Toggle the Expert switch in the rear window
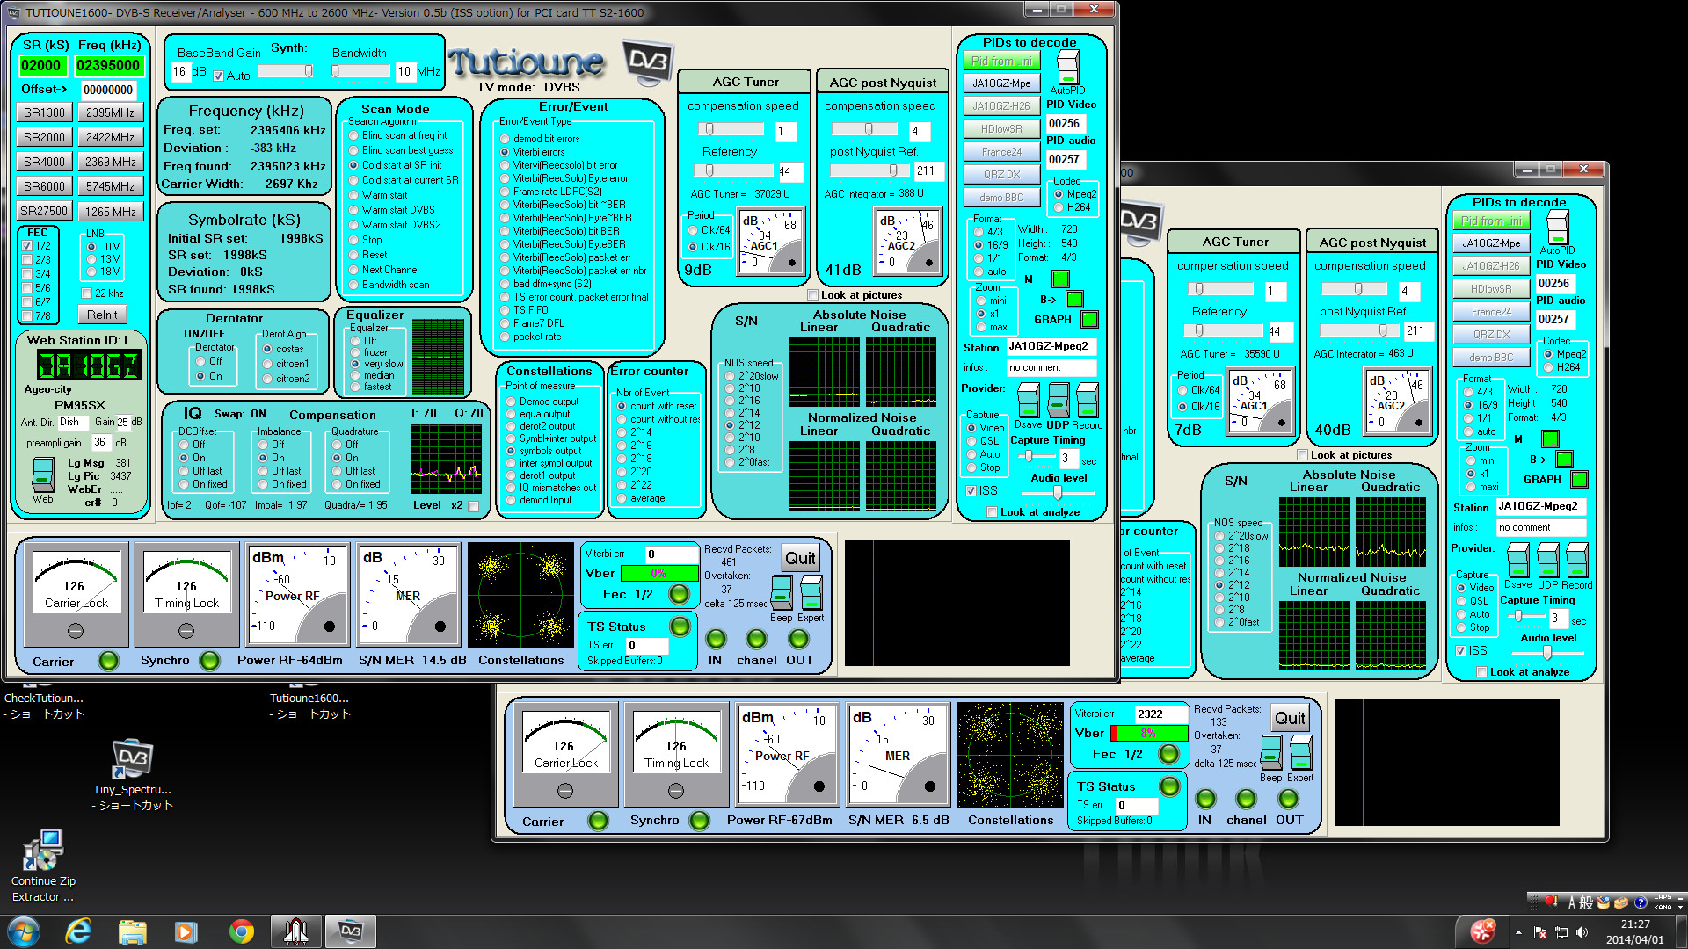 point(1300,753)
